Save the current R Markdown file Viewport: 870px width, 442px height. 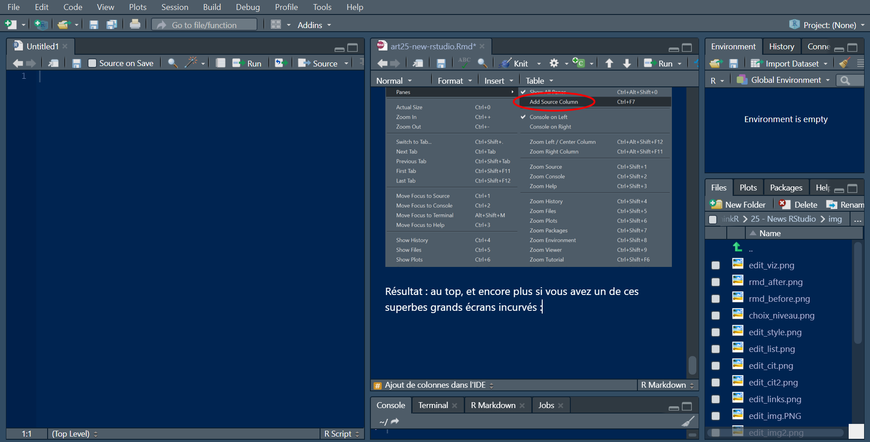tap(441, 63)
